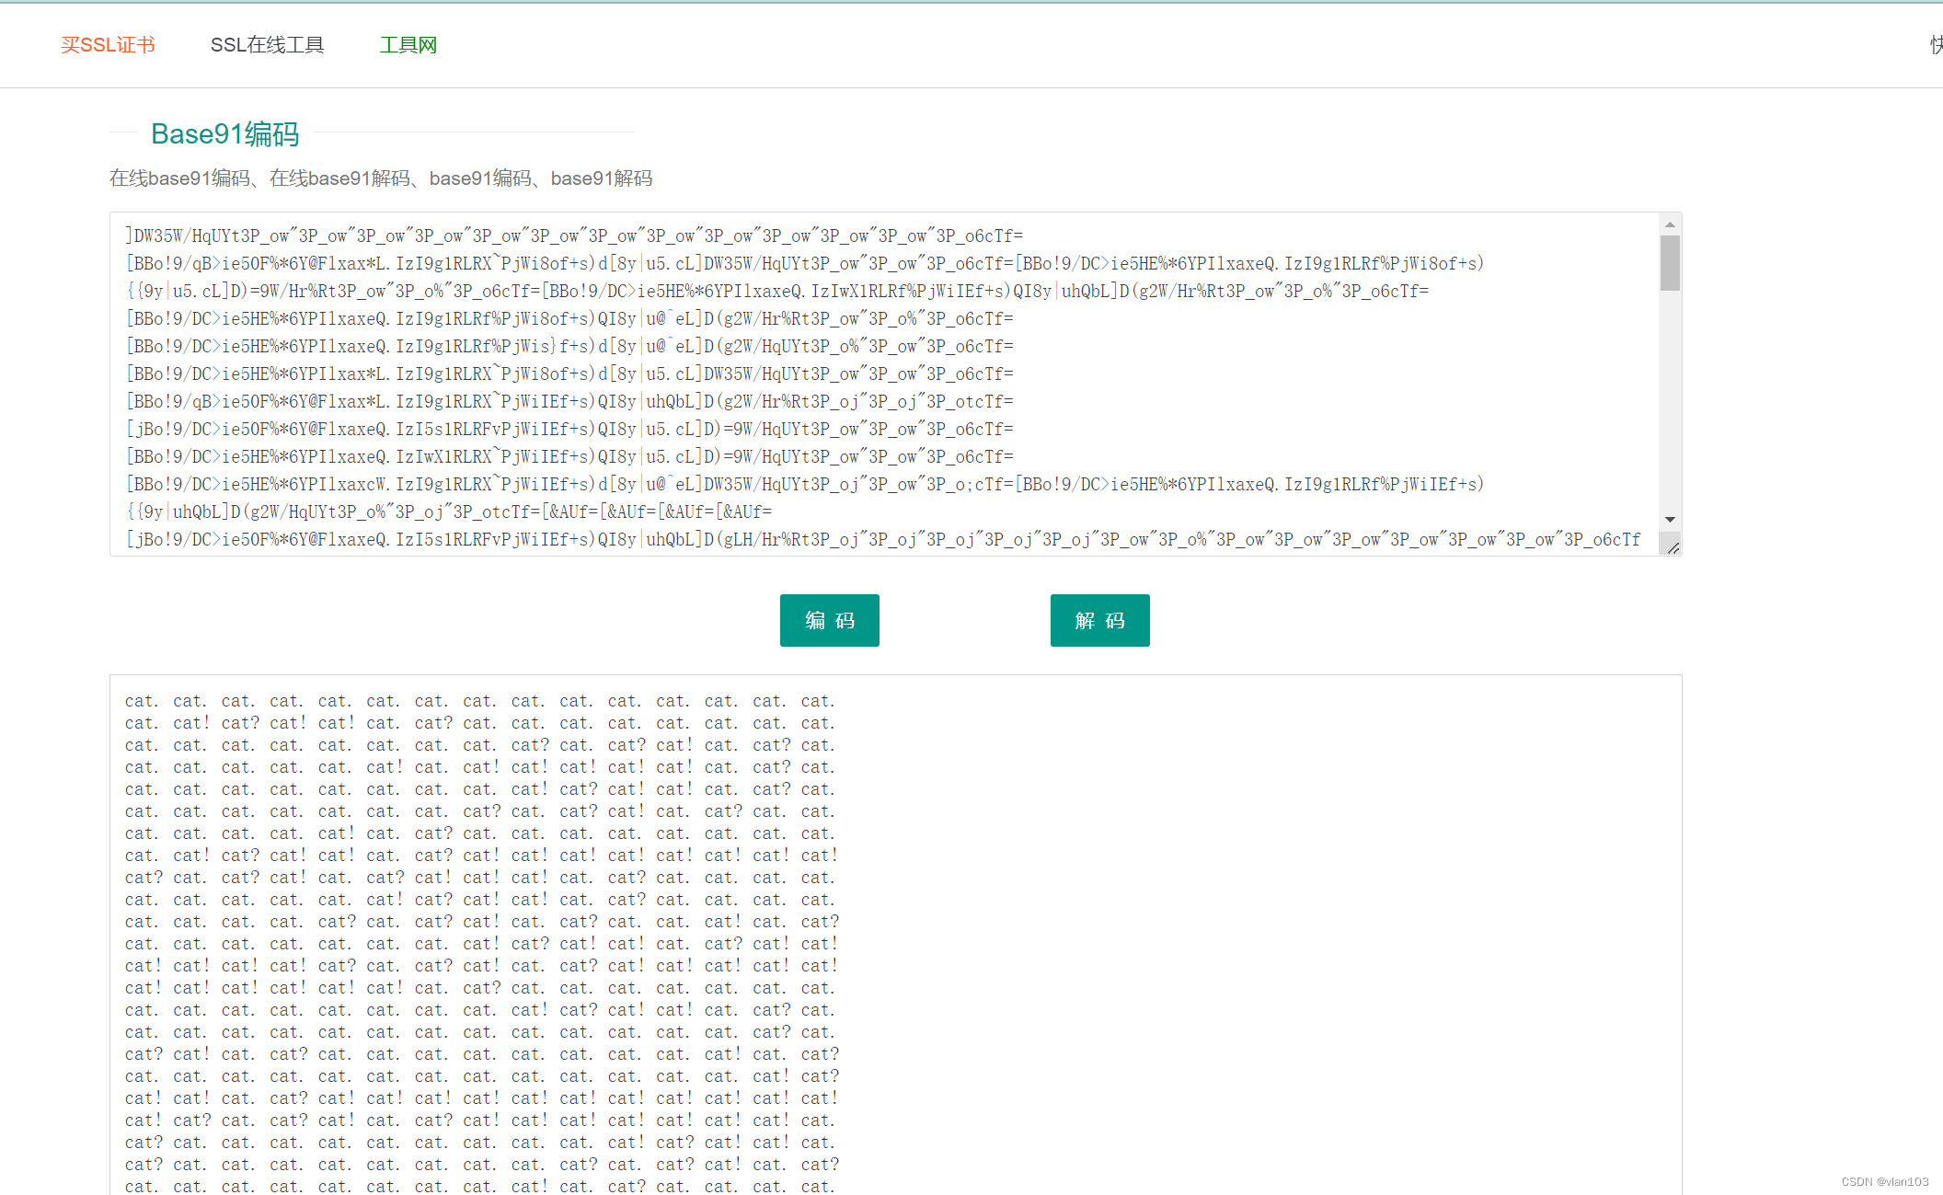
Task: Click a cat. token in output area
Action: point(140,701)
